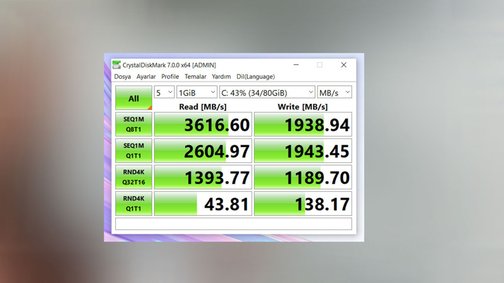504x283 pixels.
Task: Run the SEQ1M Q1T1 test
Action: click(134, 151)
